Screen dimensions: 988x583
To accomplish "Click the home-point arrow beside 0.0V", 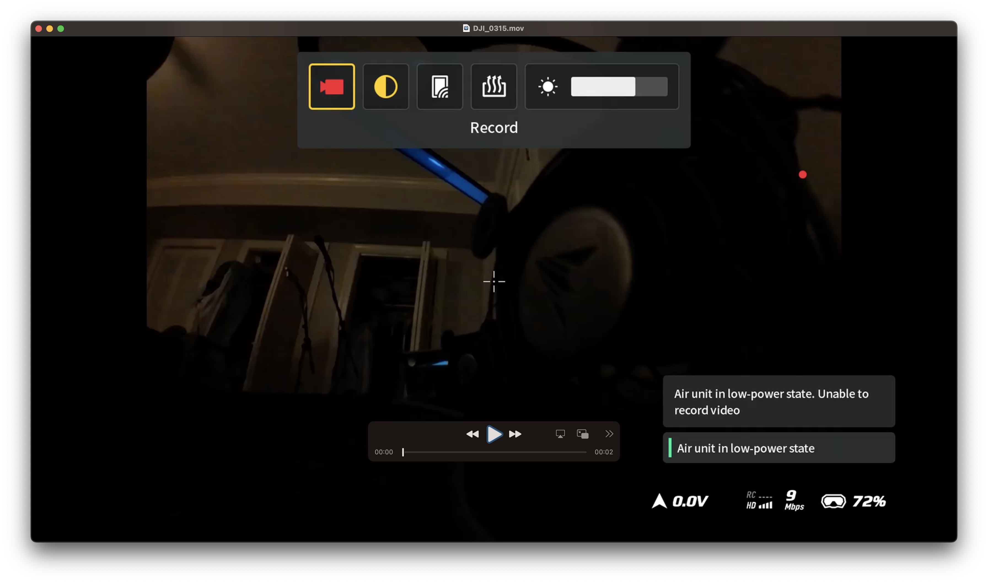I will (661, 501).
